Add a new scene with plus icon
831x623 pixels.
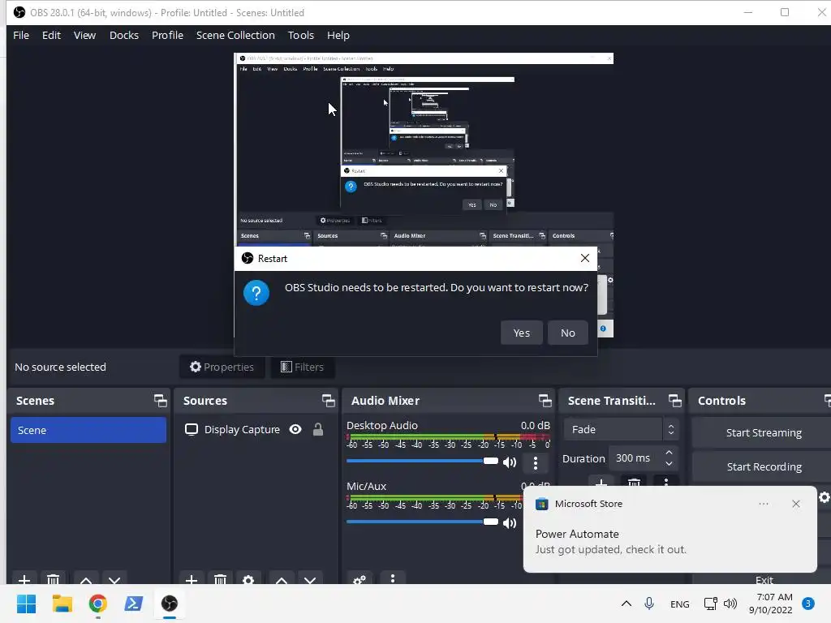[x=24, y=579]
